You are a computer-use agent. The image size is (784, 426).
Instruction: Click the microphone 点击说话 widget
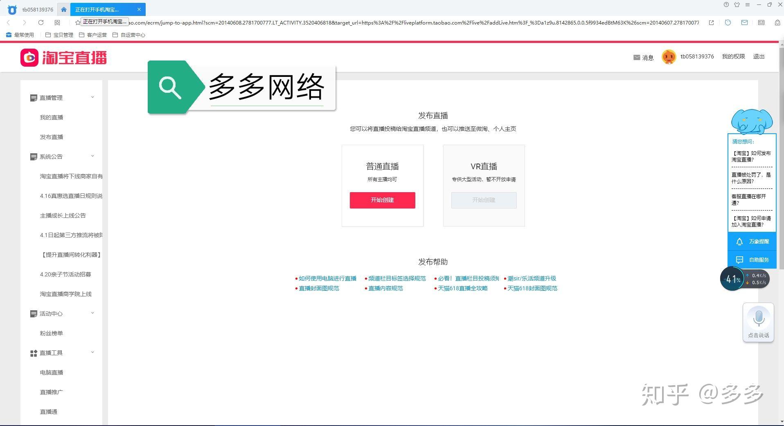[759, 323]
